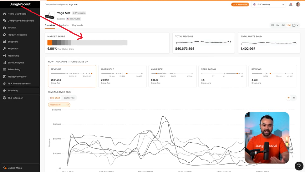This screenshot has height=172, width=305.
Task: Go to Product Research section
Action: [x=17, y=35]
